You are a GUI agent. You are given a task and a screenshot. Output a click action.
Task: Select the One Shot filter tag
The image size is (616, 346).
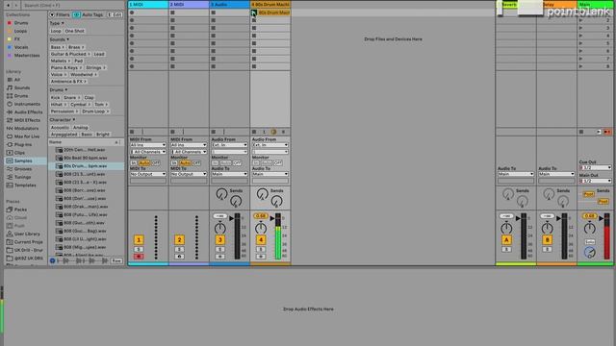pyautogui.click(x=75, y=31)
